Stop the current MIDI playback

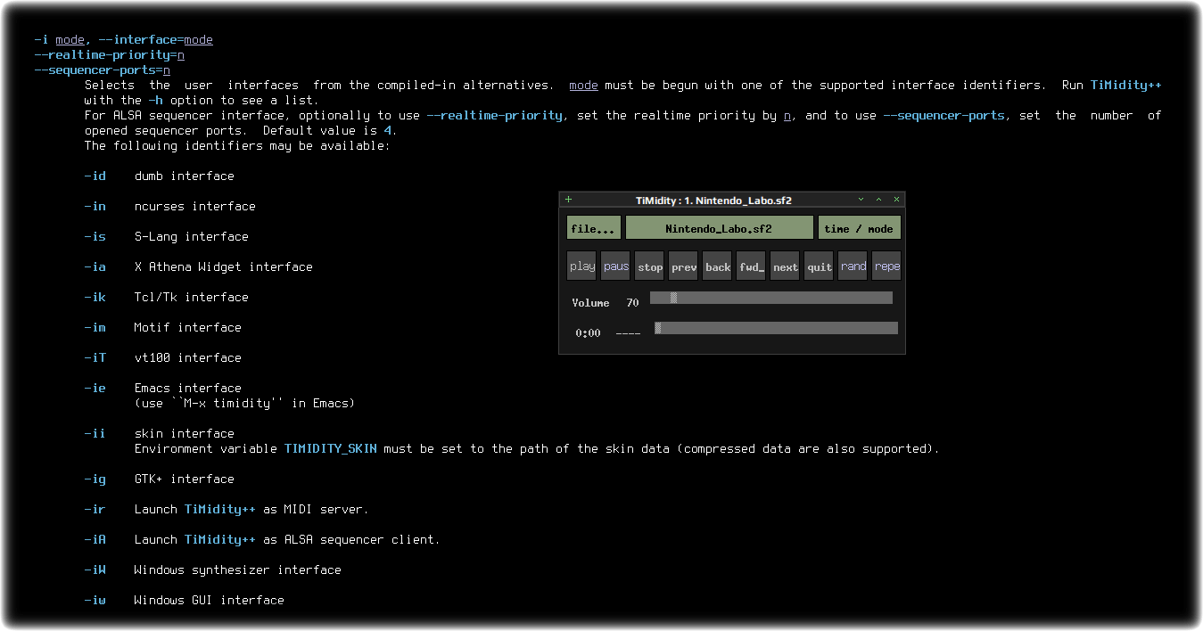650,266
